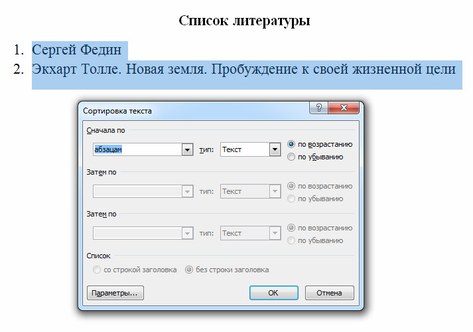Open the тип dropdown in first Затем по
473x332 pixels.
click(275, 191)
